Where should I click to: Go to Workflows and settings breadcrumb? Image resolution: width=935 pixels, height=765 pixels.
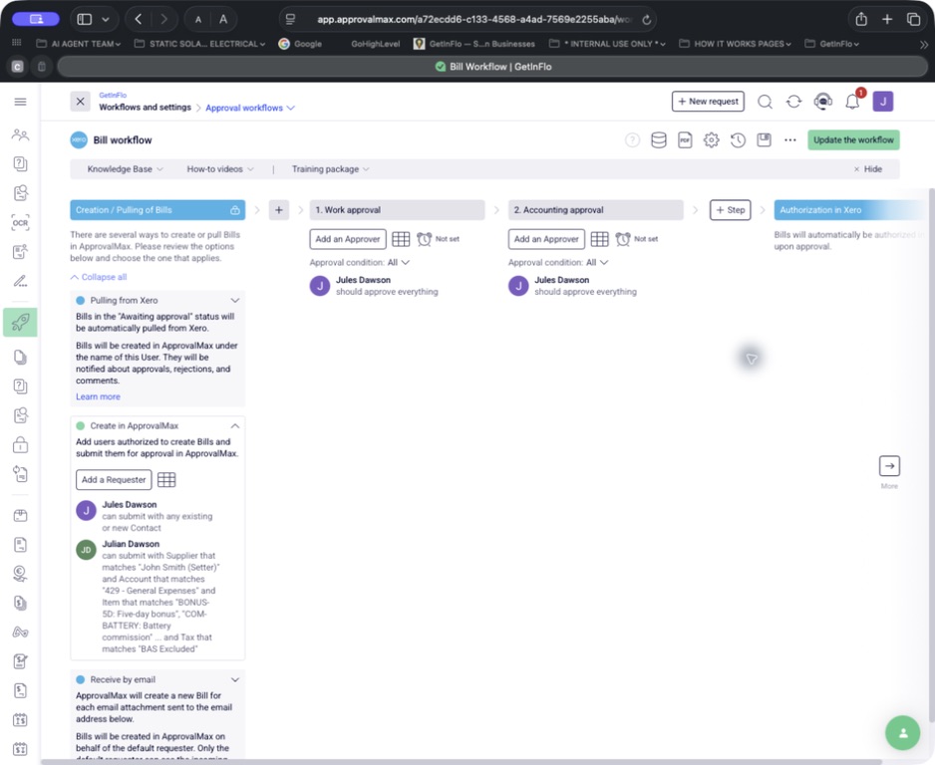[145, 108]
